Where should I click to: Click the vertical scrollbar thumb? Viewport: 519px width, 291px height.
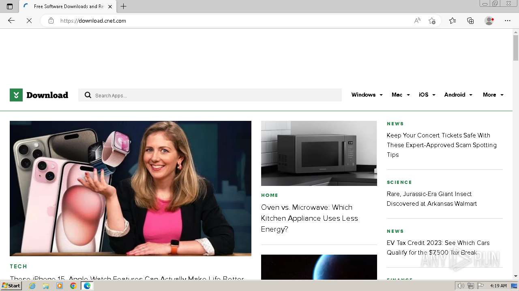click(516, 48)
